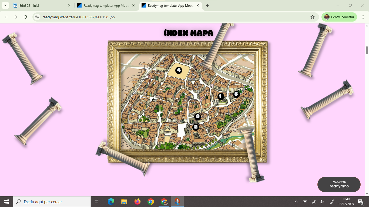
Task: Select location marker number 2
Action: click(x=196, y=127)
